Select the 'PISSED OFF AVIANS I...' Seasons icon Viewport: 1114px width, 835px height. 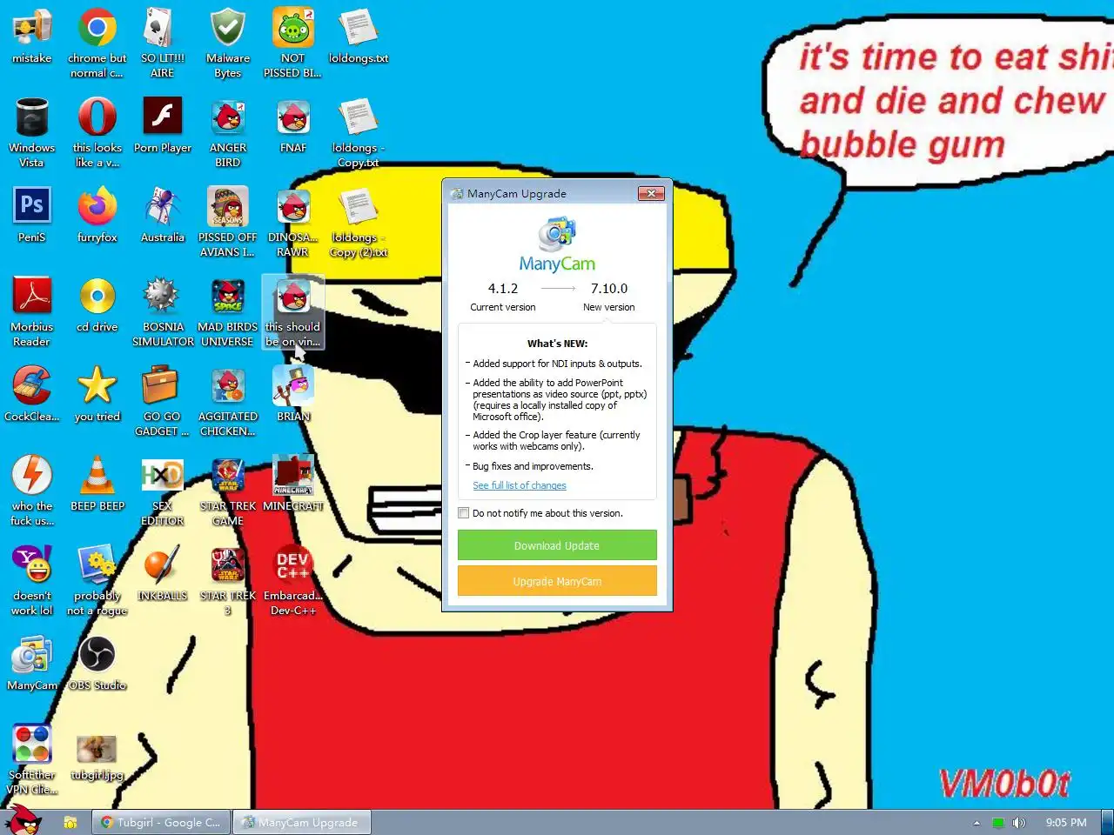coord(228,208)
